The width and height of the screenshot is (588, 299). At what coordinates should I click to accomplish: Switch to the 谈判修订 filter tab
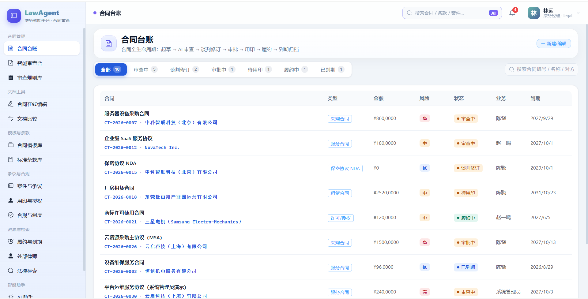pyautogui.click(x=184, y=69)
